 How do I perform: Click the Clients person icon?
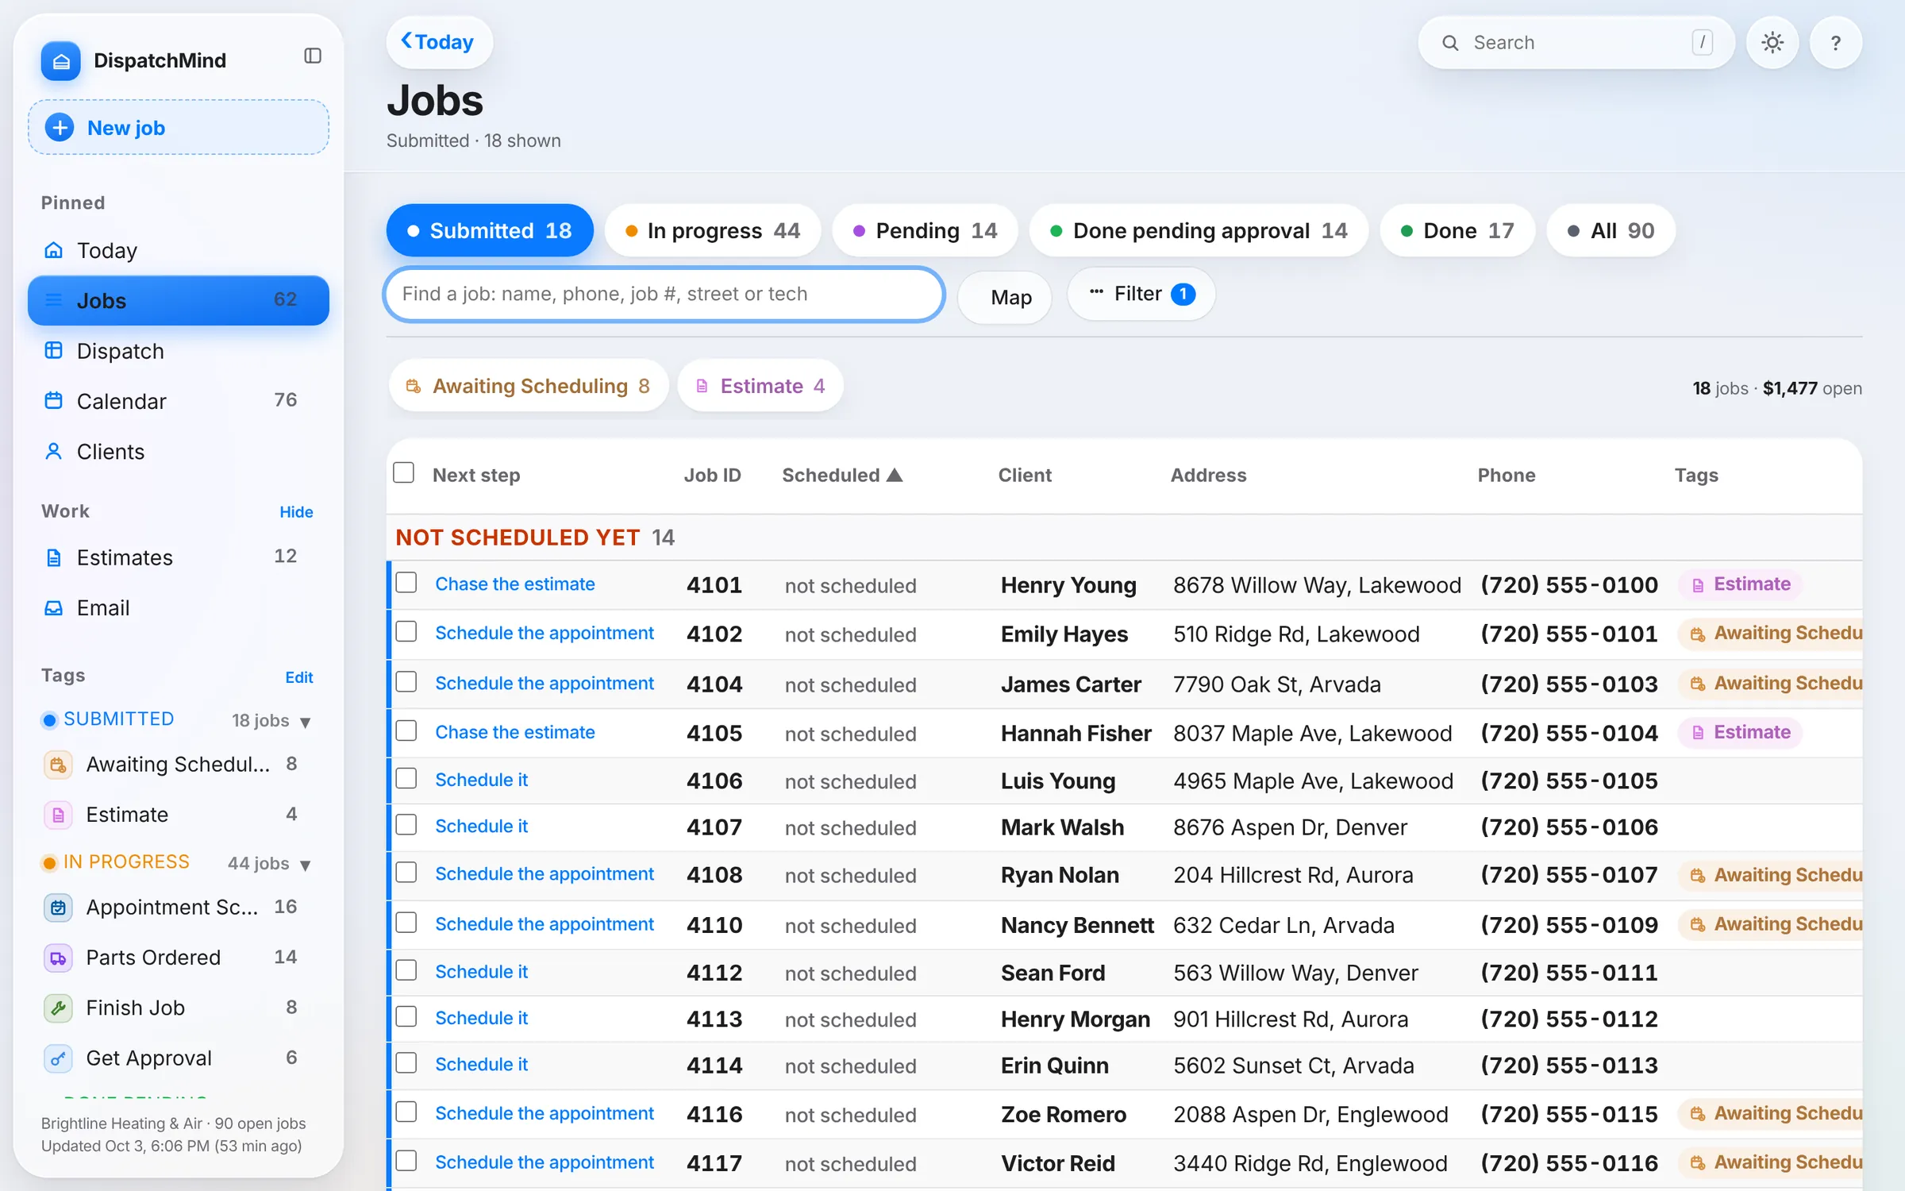[x=53, y=452]
